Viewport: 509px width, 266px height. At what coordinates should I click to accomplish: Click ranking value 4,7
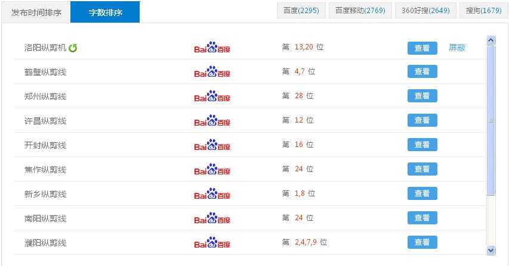pyautogui.click(x=300, y=71)
